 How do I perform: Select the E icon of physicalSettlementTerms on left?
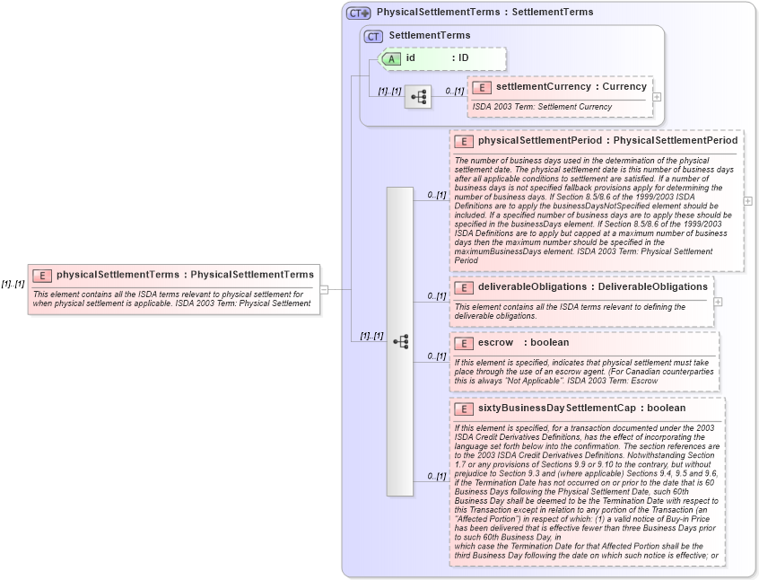[40, 275]
